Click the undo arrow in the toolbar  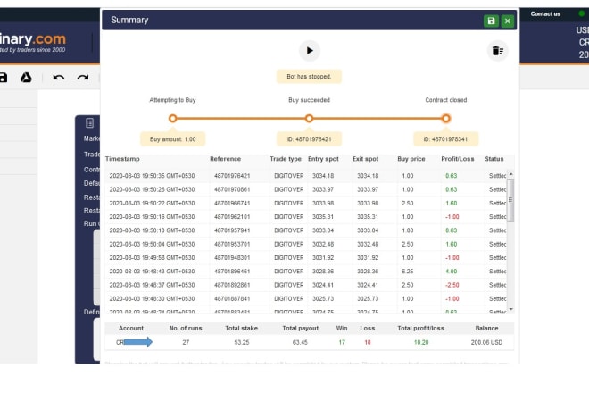point(59,78)
